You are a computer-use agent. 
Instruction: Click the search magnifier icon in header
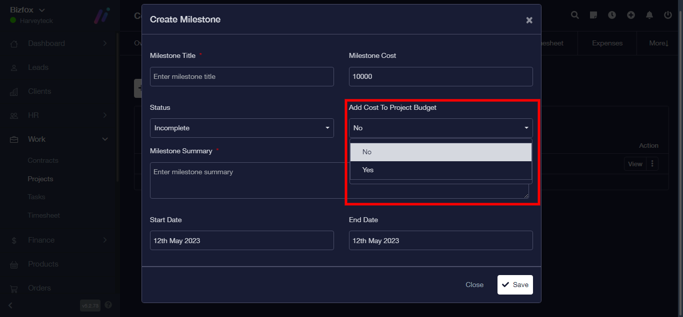[575, 15]
